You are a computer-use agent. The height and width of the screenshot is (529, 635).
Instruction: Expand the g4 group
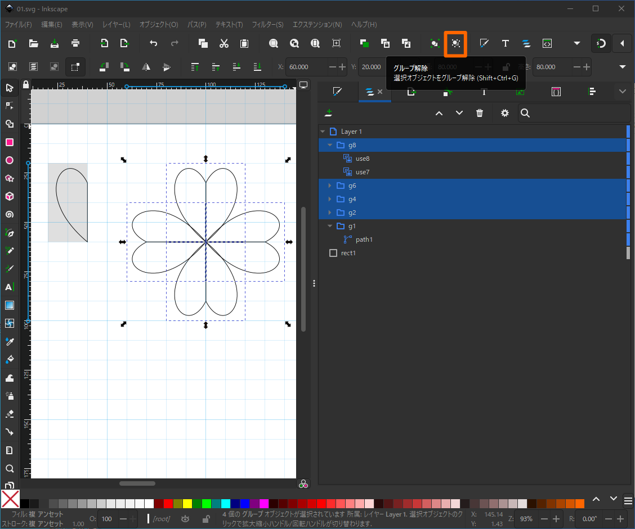point(330,199)
